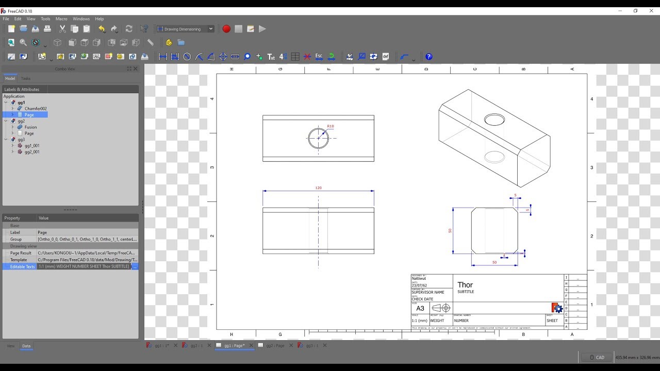The image size is (660, 371).
Task: Click the Paste clipboard icon
Action: coord(87,29)
